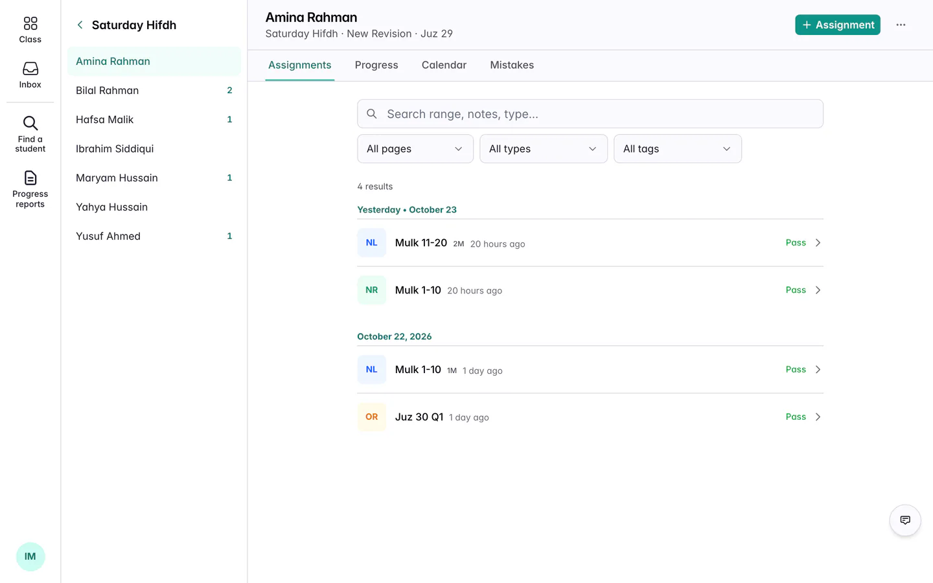Expand the All pages dropdown
Screen dimensions: 933x583
(415, 149)
